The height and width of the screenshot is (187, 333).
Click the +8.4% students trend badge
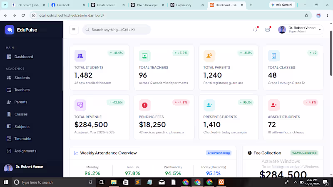[x=116, y=53]
